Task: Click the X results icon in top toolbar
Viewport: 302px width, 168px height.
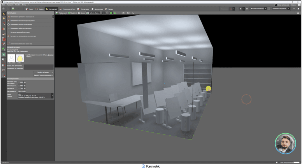Action: pos(241,9)
